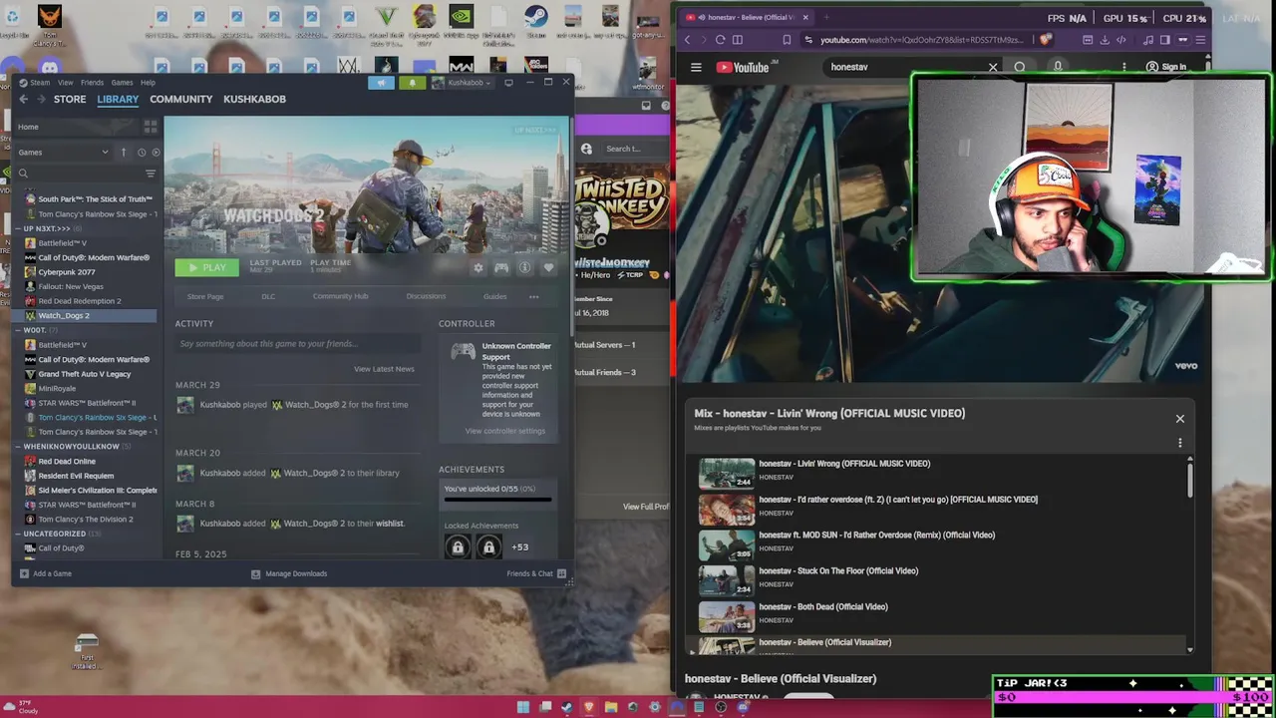Open the Community Hub link
The height and width of the screenshot is (718, 1276).
tap(340, 296)
